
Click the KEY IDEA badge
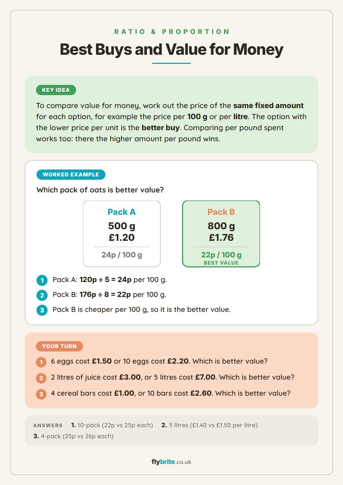[x=56, y=90]
